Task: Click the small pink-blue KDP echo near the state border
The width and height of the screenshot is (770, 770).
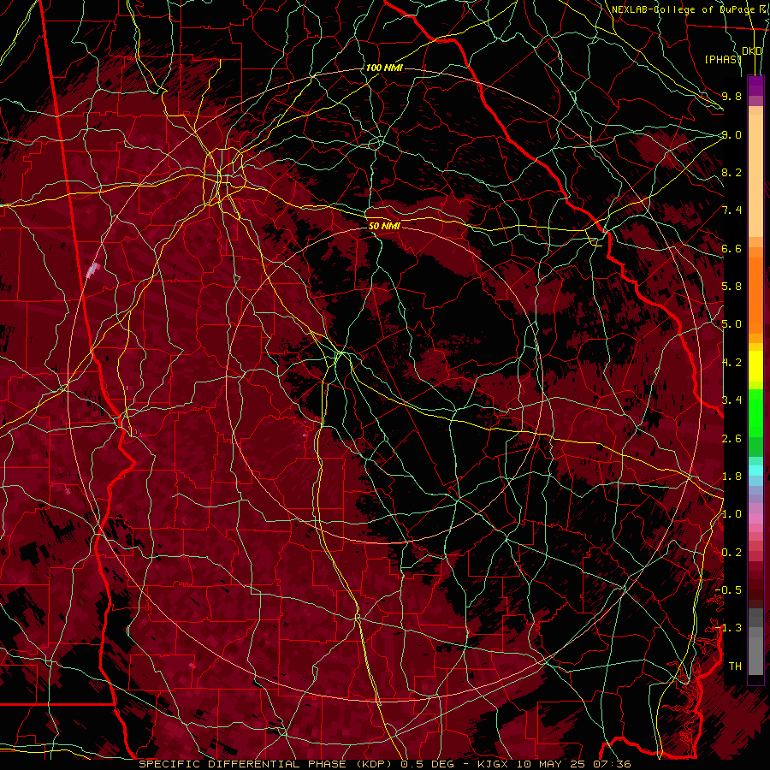Action: click(92, 269)
